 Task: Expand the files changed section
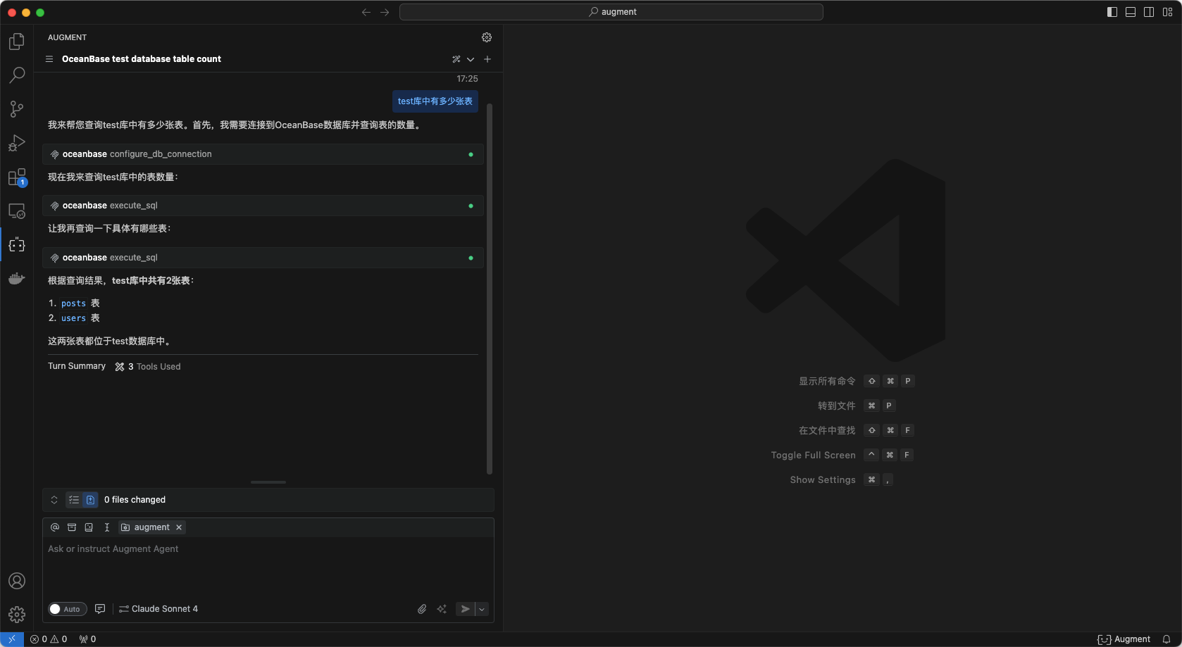click(x=54, y=500)
